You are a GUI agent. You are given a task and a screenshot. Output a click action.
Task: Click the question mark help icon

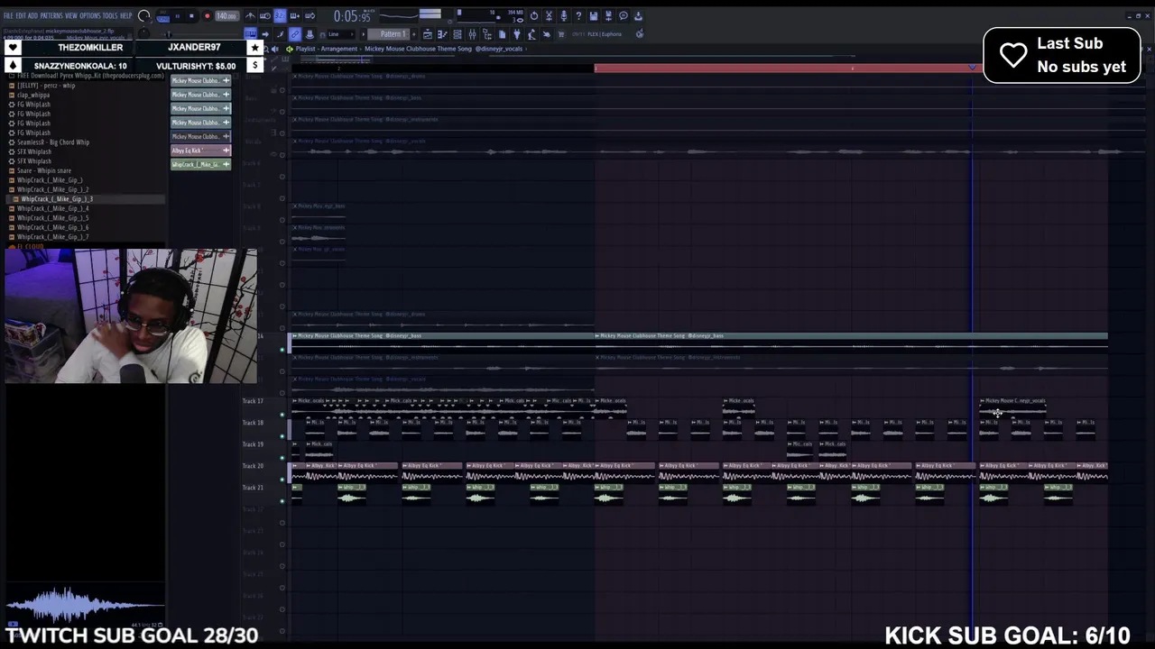click(578, 16)
